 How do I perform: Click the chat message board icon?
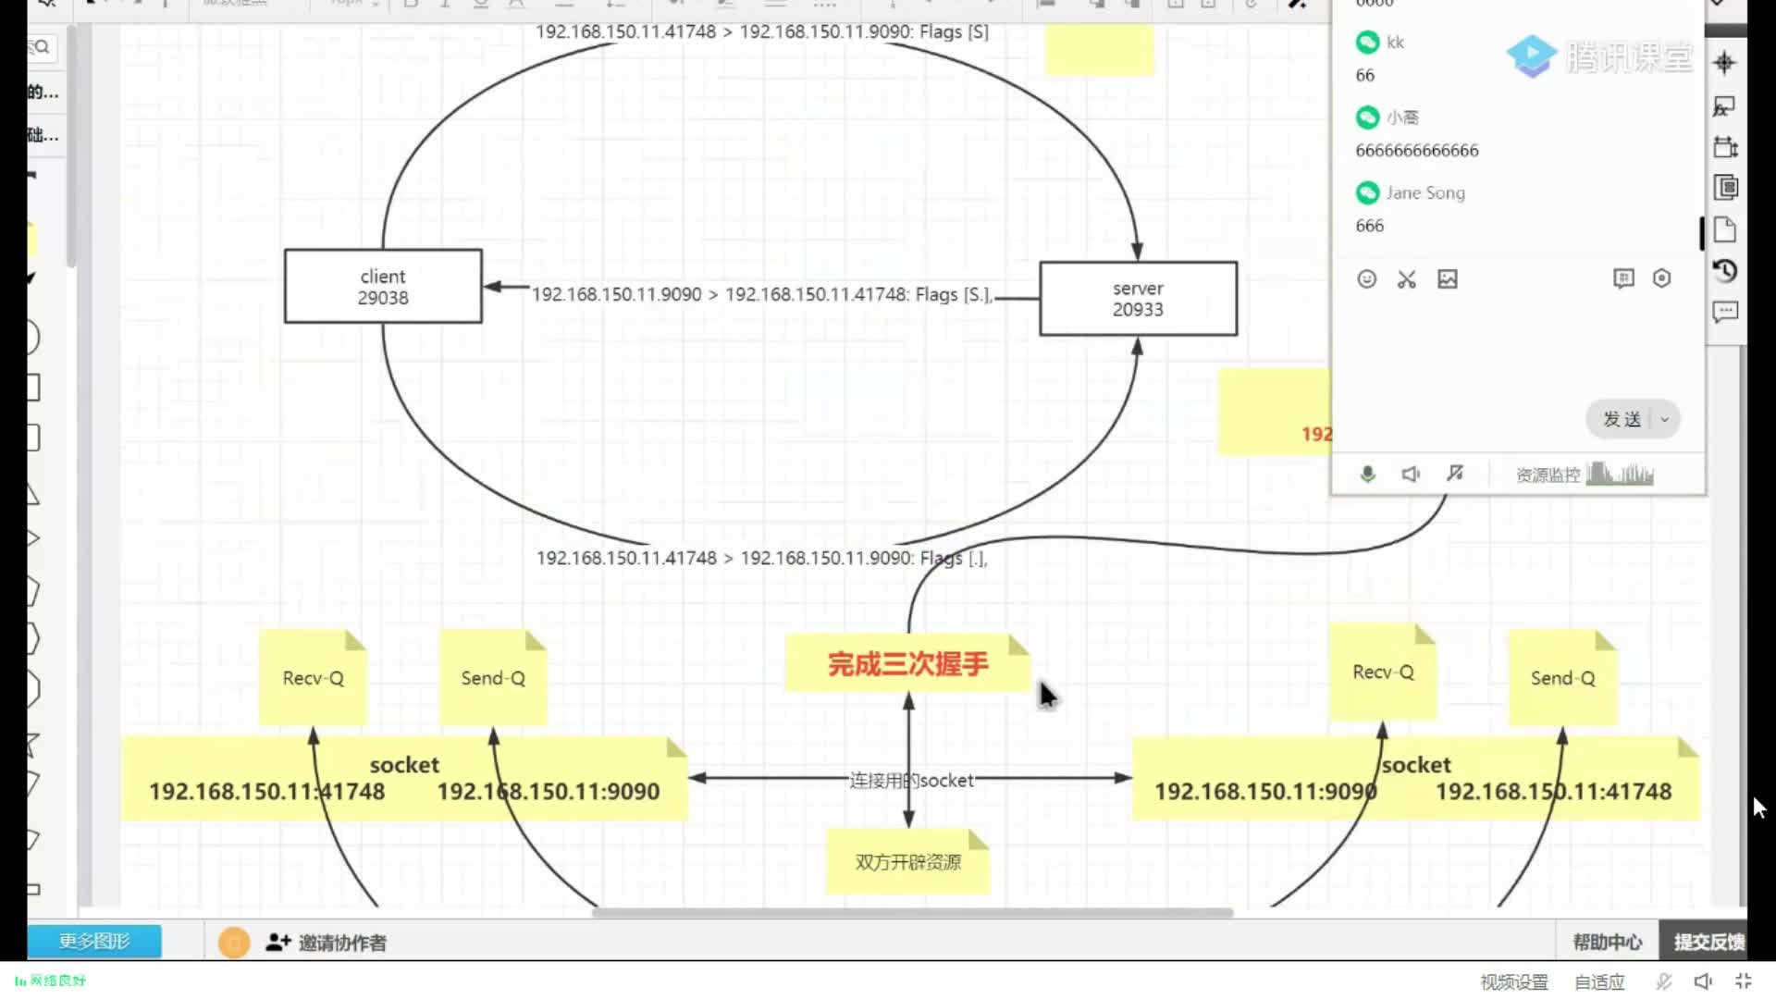[x=1623, y=278]
